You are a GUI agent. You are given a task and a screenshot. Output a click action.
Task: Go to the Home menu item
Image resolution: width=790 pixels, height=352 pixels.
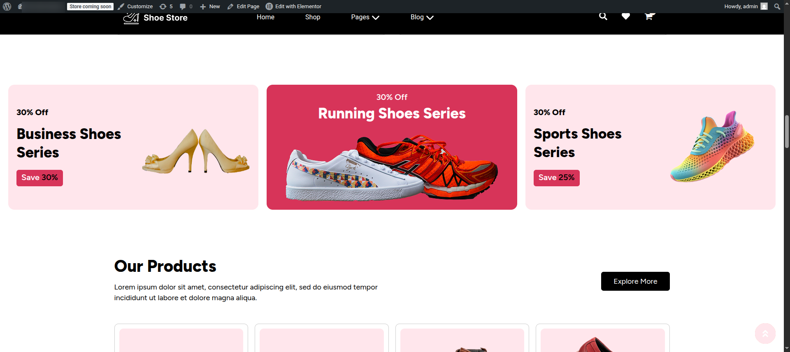click(x=265, y=17)
